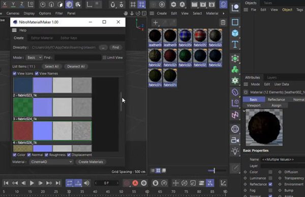Open the Create tab in NitroMaterialMaker
305x197 pixels.
[19, 38]
